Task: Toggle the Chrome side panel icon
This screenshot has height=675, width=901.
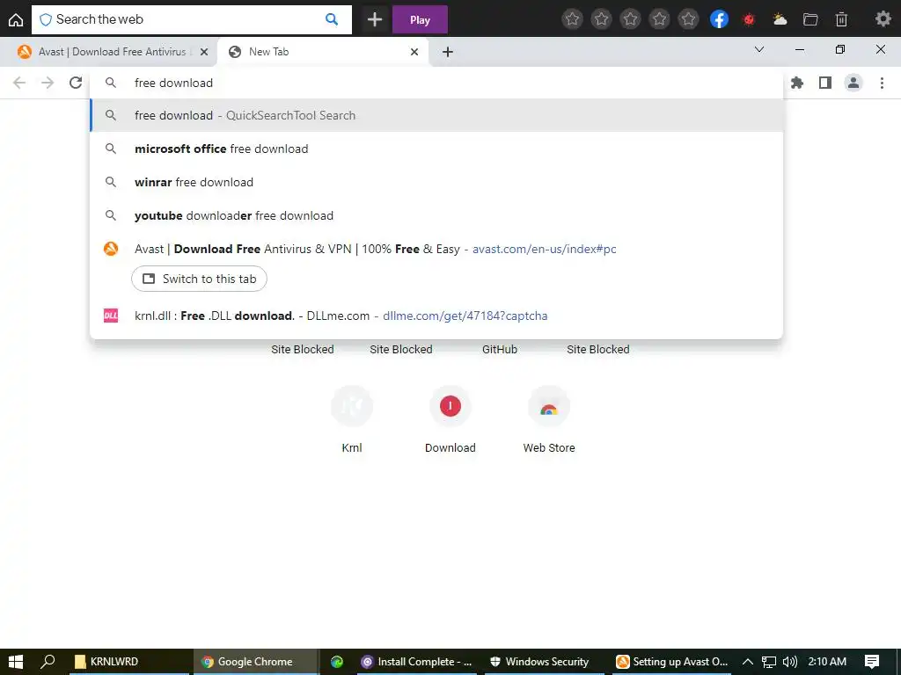Action: click(x=825, y=83)
